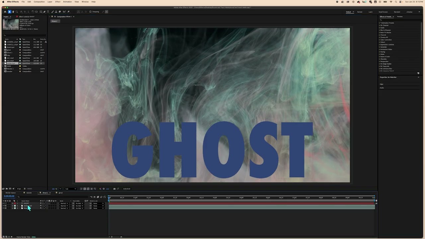The image size is (425, 239).
Task: Mute audio of the forest layer
Action: (6, 208)
